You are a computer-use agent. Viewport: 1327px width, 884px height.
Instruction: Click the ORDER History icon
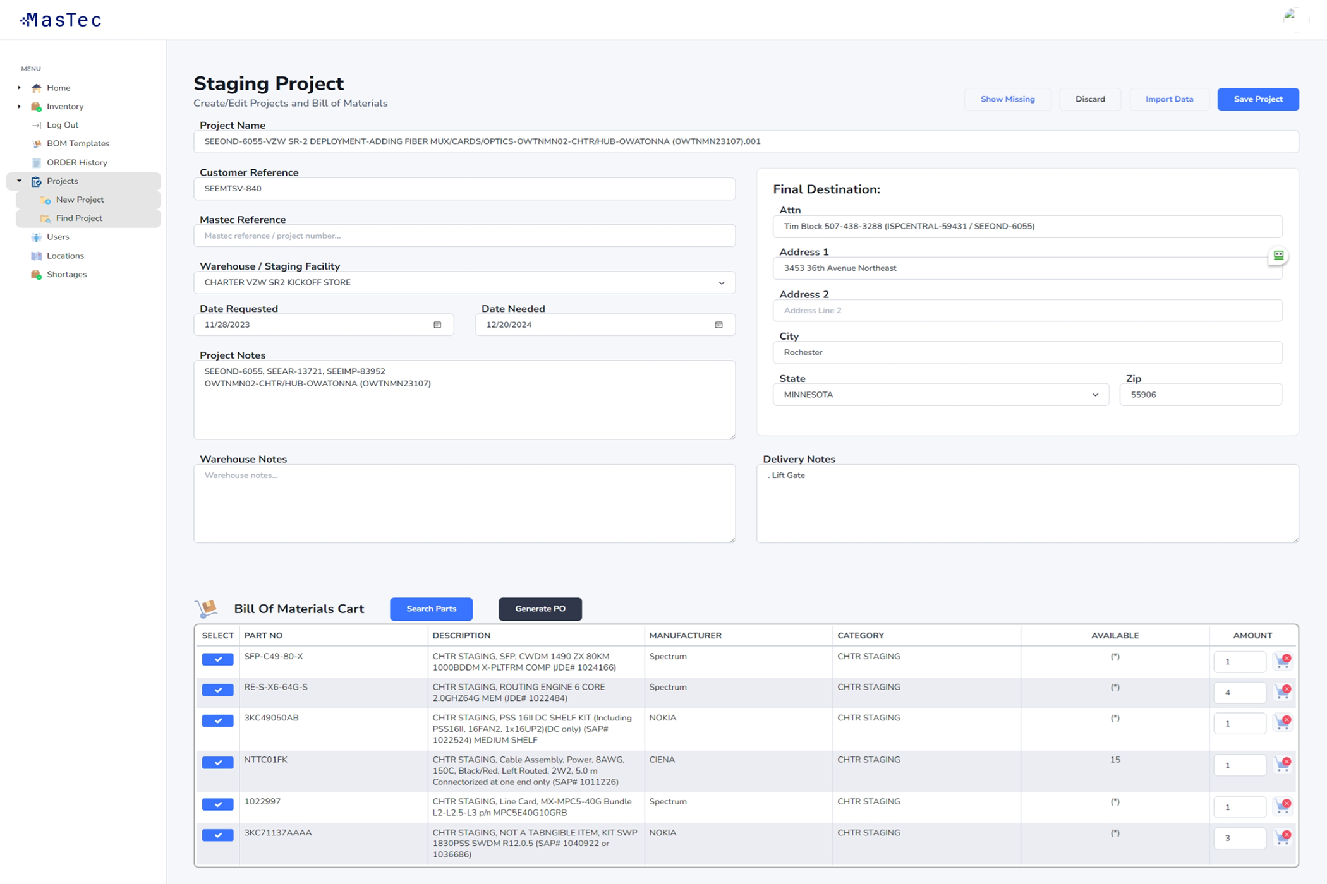click(x=37, y=163)
